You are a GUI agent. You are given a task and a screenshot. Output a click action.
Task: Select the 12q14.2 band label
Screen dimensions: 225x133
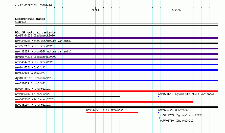20,22
